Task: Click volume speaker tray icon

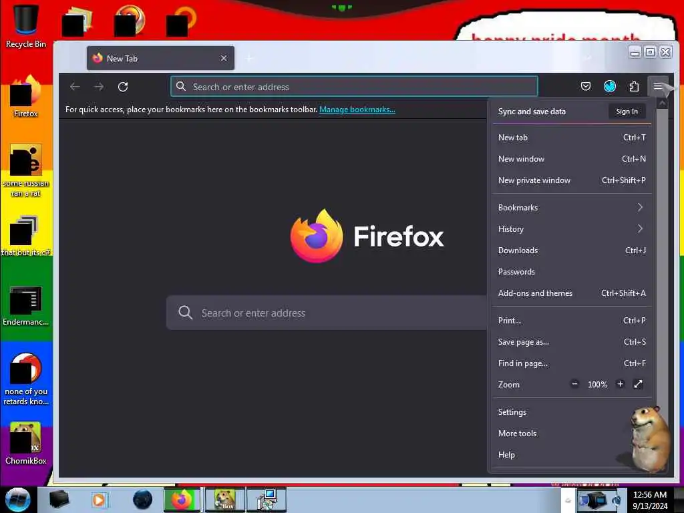Action: tap(617, 500)
